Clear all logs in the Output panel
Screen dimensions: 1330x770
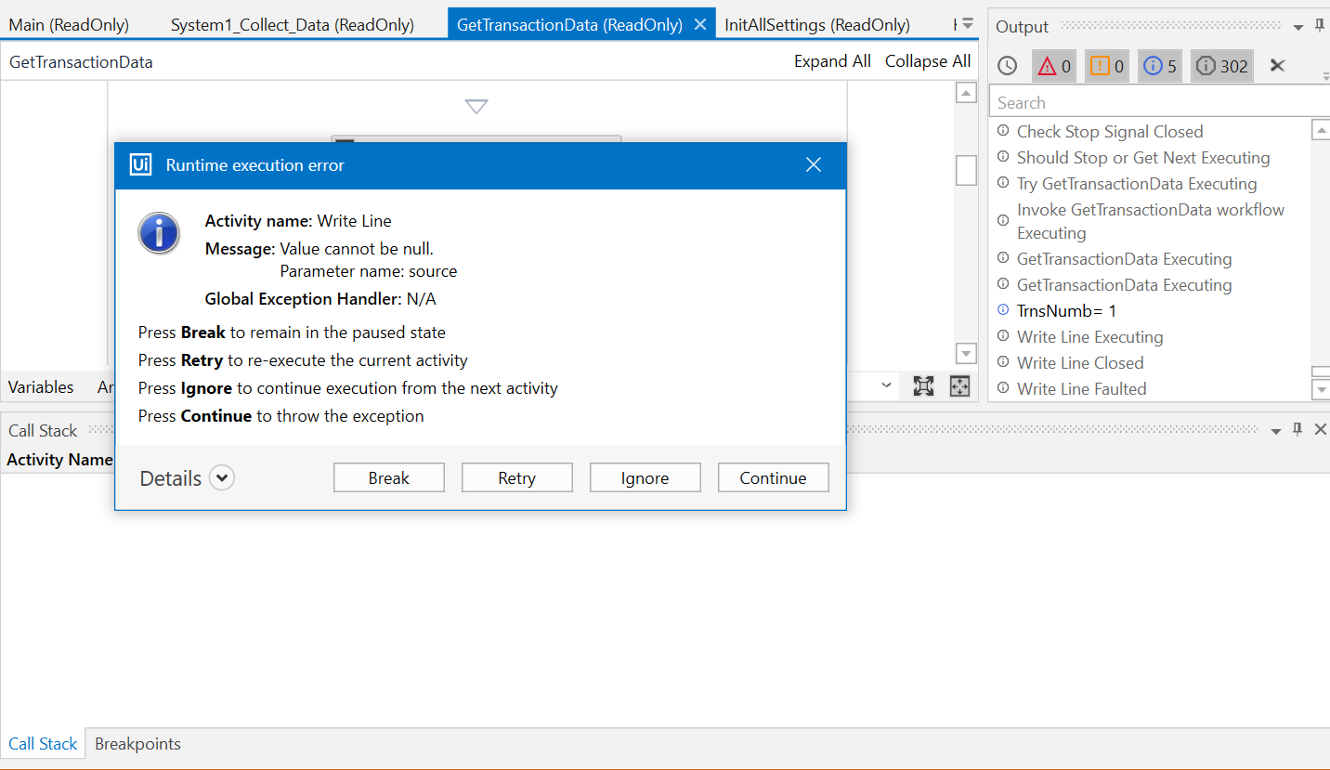pyautogui.click(x=1277, y=65)
